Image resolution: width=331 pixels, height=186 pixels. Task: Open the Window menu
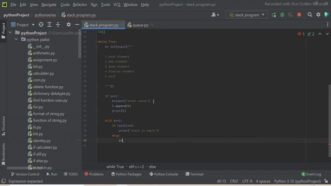click(130, 5)
